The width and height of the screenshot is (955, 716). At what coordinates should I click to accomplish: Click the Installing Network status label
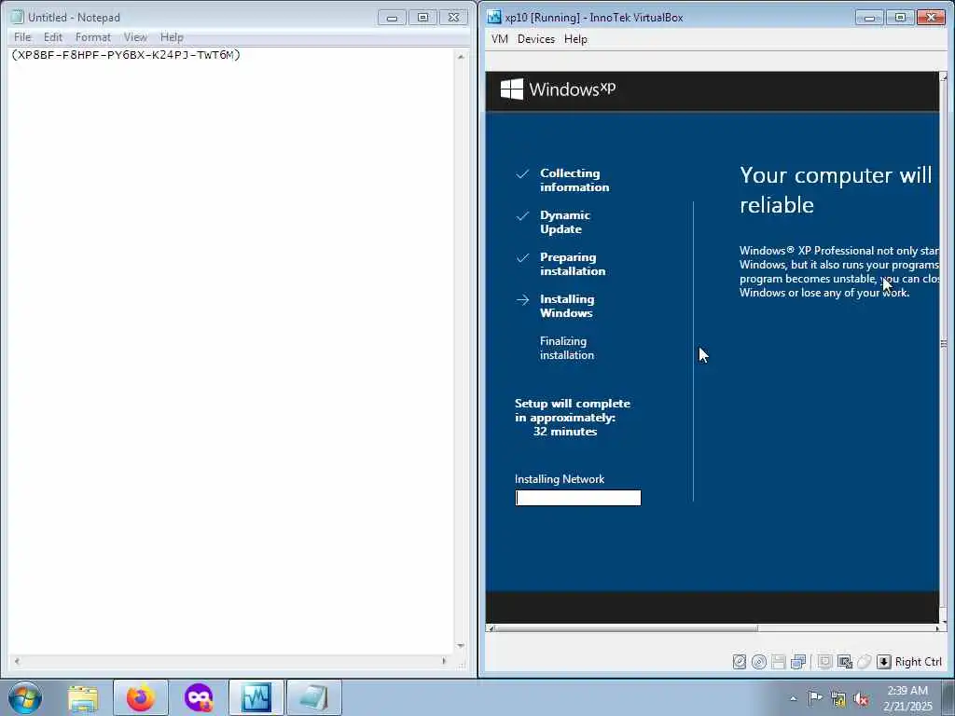click(x=560, y=479)
